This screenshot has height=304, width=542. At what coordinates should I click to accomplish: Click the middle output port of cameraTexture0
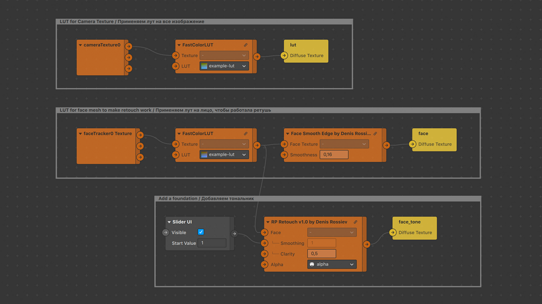tap(128, 57)
